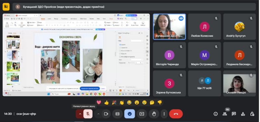Image resolution: width=260 pixels, height=122 pixels.
Task: Open host controls lock icon
Action: point(252,114)
